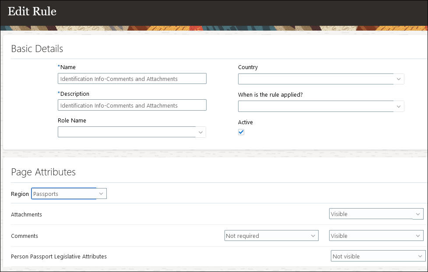
Task: Click the chevron on Comments 'Visible' box
Action: pos(418,236)
